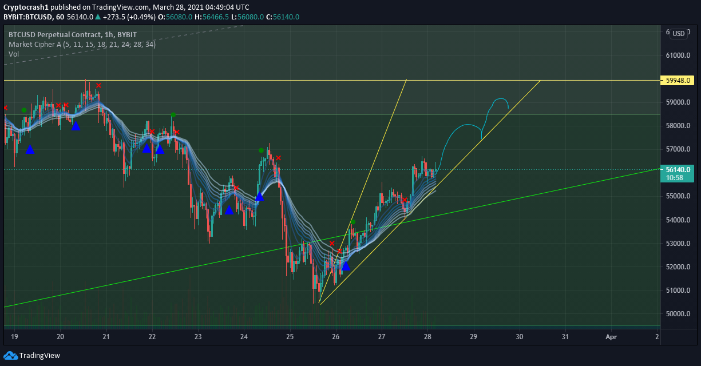Click the date 27 on time axis
This screenshot has height=366, width=701.
tap(382, 337)
